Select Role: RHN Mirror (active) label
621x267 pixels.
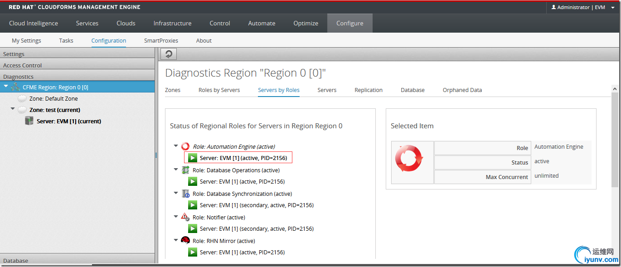(224, 241)
